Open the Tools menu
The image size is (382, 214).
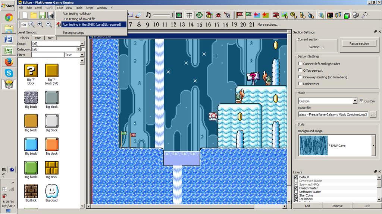click(79, 8)
